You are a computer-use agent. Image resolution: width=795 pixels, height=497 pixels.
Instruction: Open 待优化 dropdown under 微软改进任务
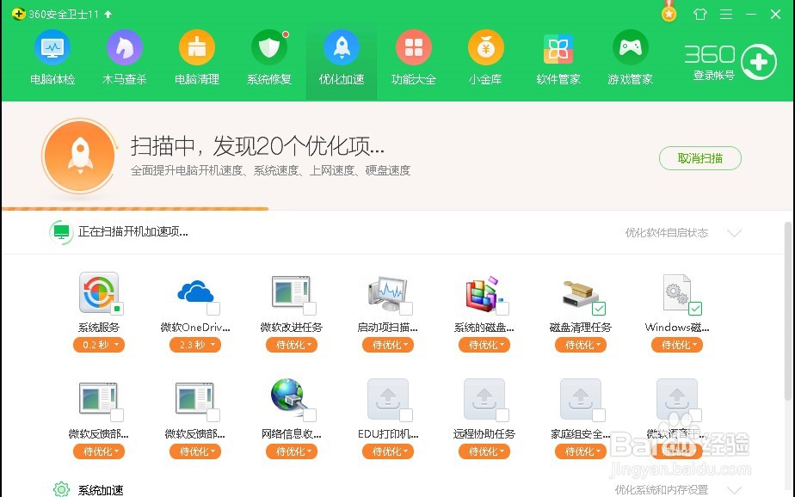[292, 345]
